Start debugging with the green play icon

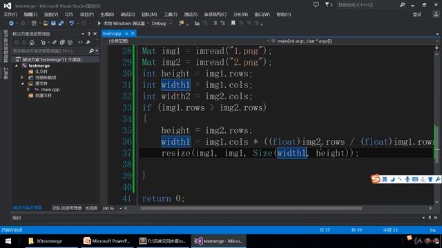coord(99,23)
